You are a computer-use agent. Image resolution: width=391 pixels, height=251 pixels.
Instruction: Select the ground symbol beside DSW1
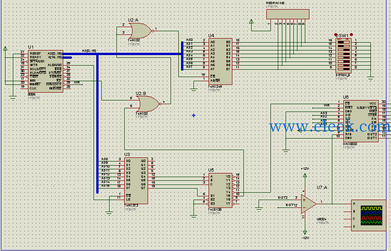(x=370, y=78)
